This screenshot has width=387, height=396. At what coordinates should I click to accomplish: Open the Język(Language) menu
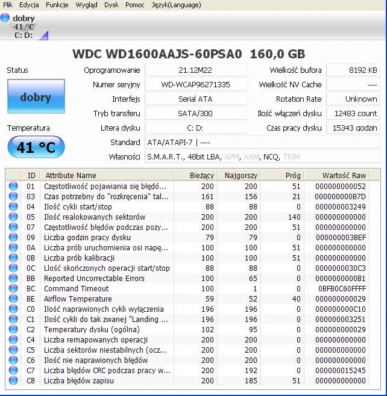[x=176, y=5]
